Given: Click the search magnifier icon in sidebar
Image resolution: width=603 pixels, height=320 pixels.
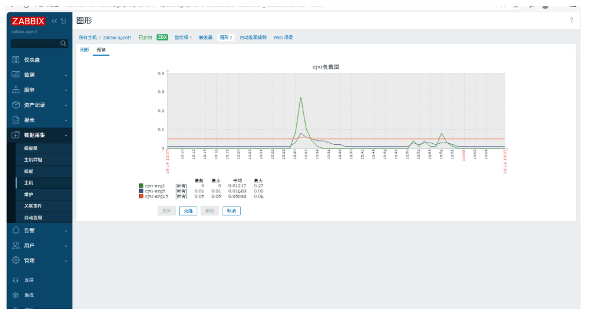Looking at the screenshot, I should [x=63, y=43].
